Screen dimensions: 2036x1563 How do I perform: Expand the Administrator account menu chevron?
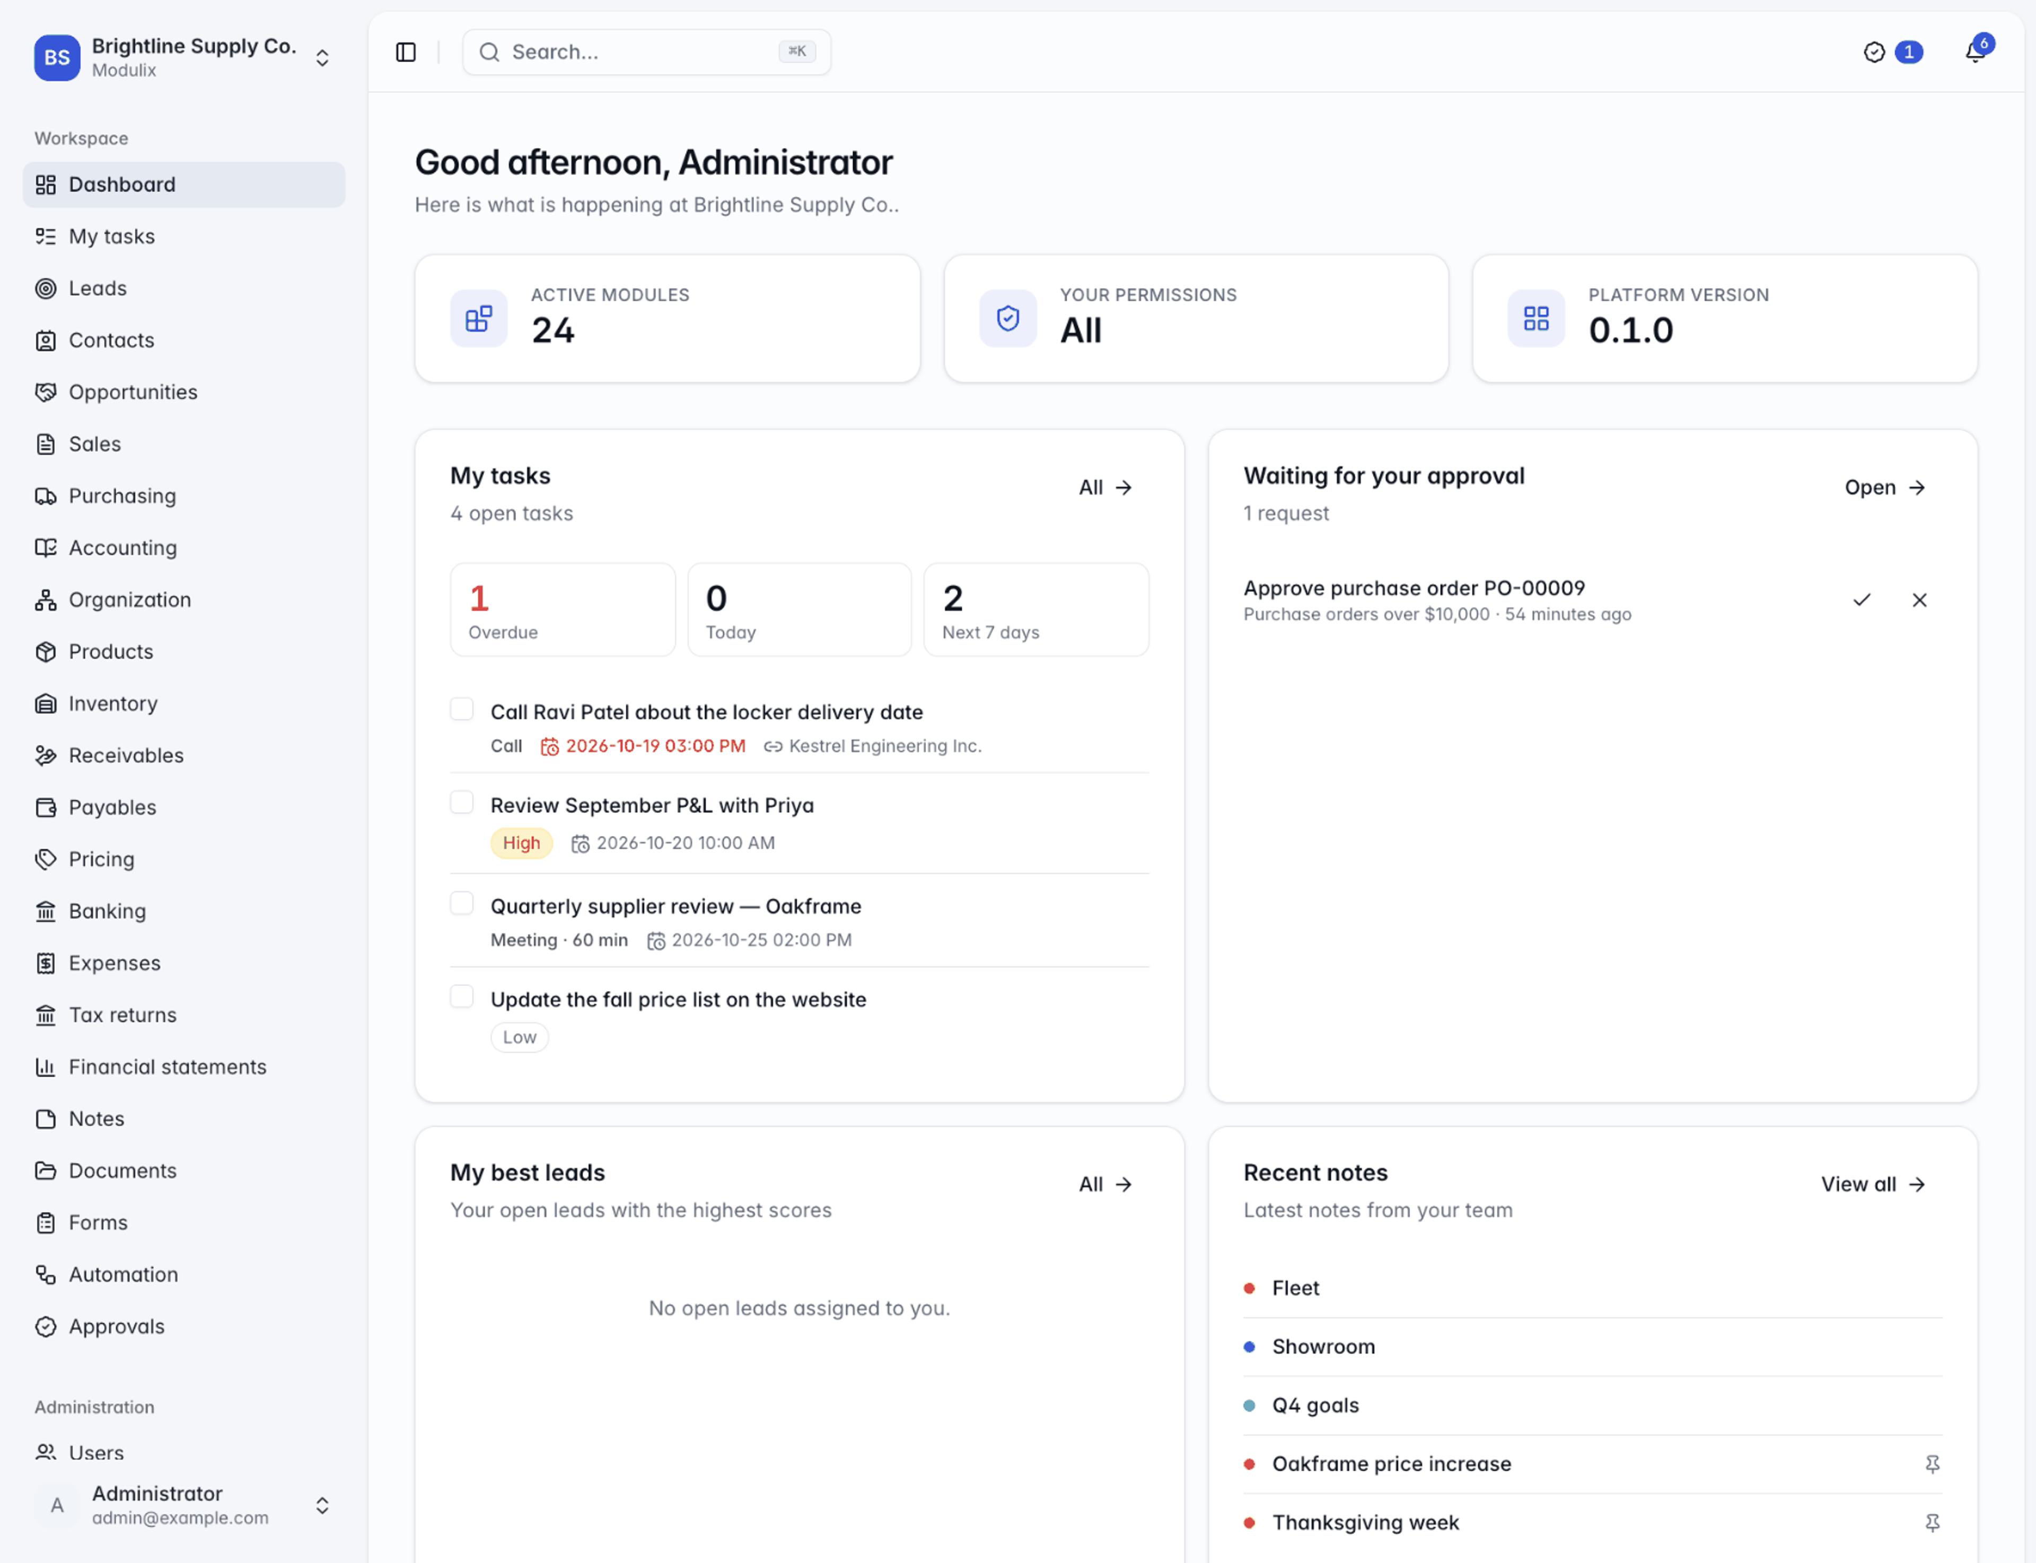tap(322, 1505)
